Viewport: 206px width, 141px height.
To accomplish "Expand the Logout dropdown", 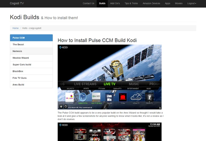I will click(192, 3).
